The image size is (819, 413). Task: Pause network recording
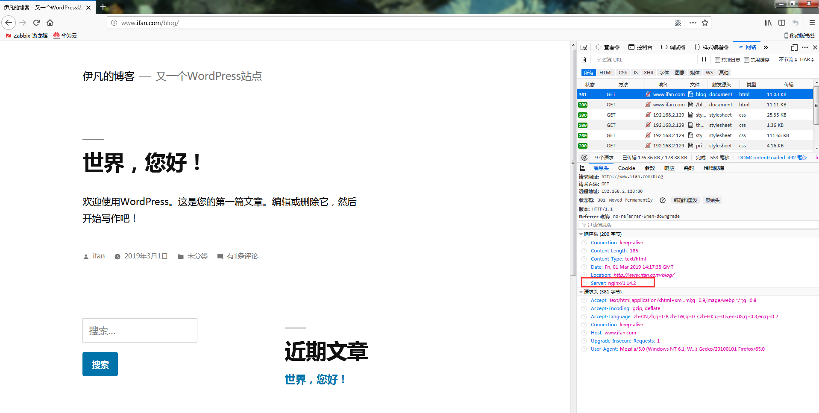tap(704, 60)
